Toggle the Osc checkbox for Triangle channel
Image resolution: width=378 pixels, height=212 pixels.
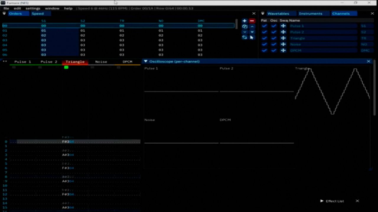click(274, 38)
